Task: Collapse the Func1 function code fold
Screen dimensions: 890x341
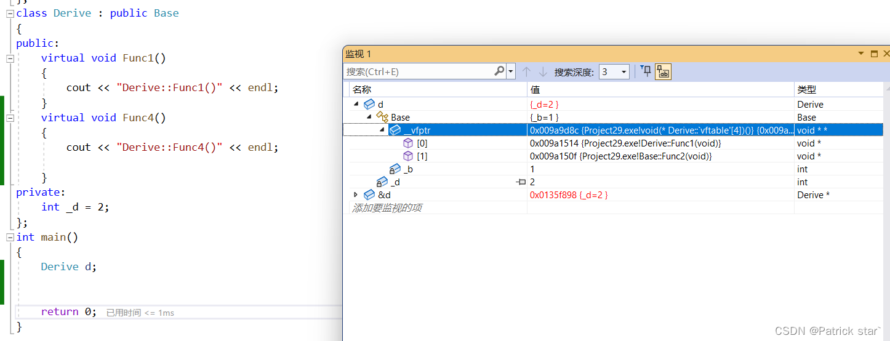Action: (10, 58)
